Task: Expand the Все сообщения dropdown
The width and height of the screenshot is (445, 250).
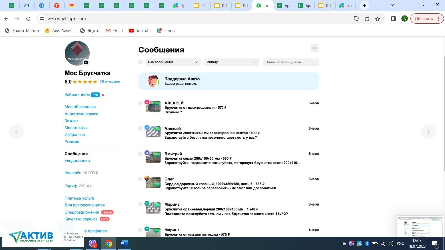Action: click(173, 62)
